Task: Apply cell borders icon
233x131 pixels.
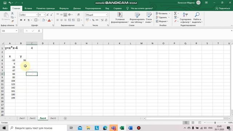Action: click(36, 20)
